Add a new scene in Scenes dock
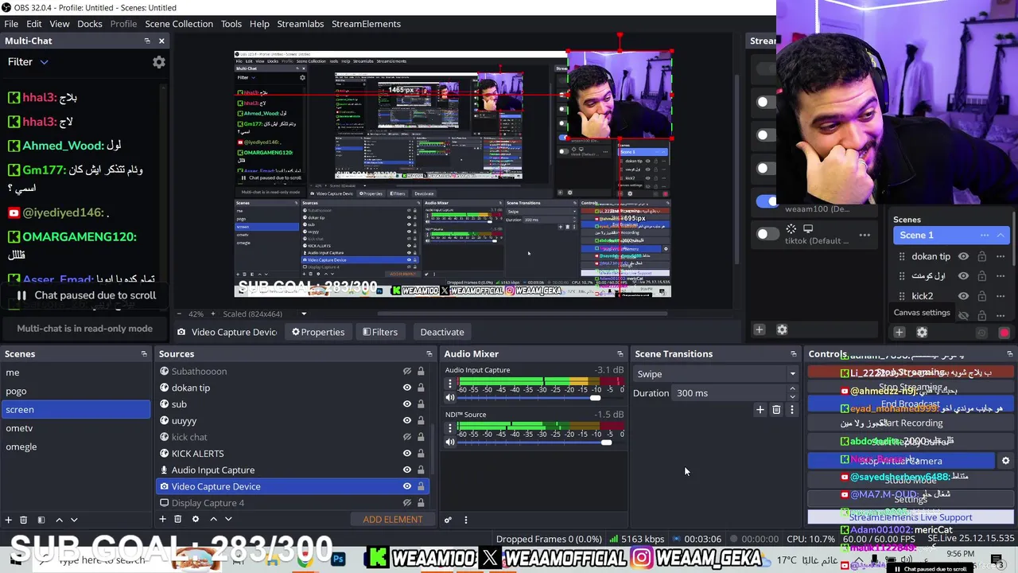1018x573 pixels. tap(8, 520)
